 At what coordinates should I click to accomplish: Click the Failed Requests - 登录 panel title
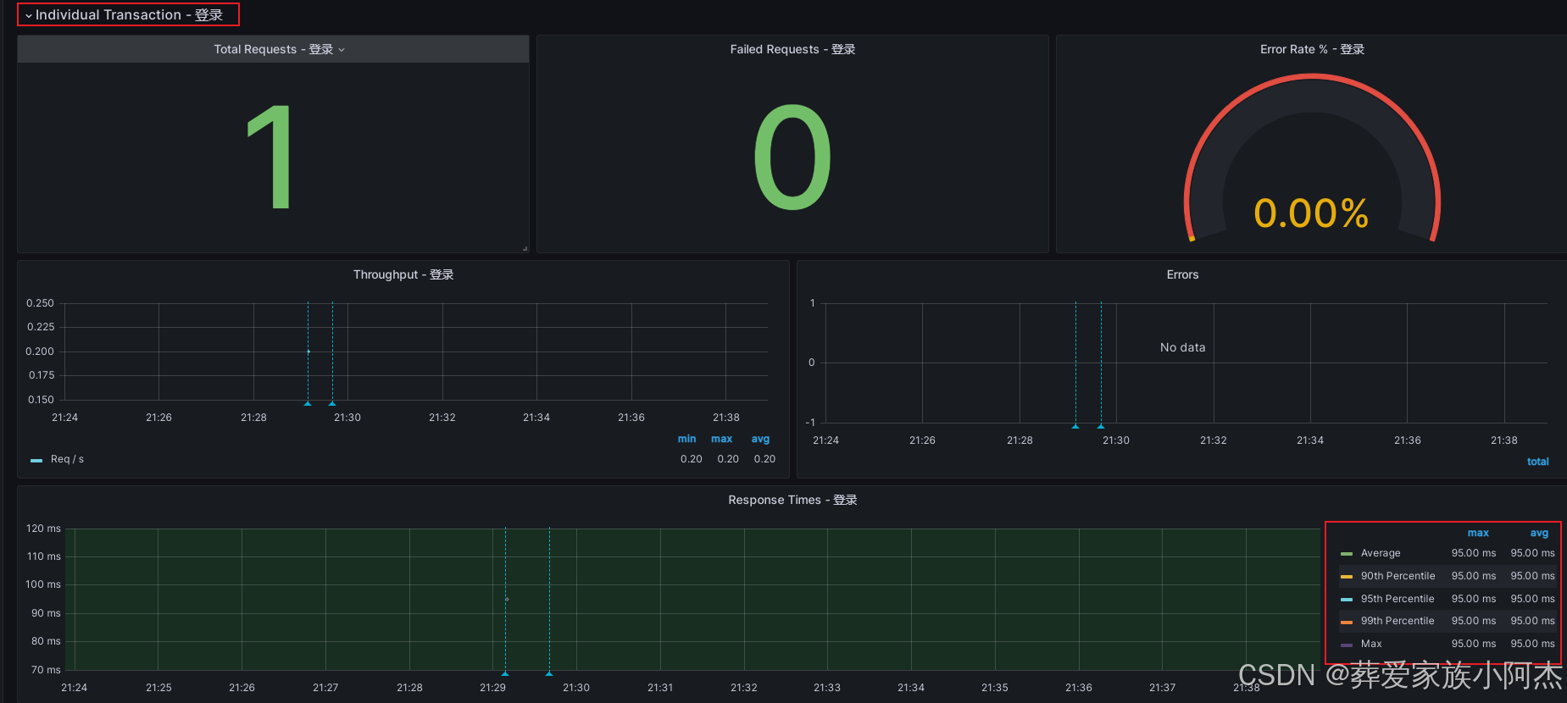(x=792, y=49)
